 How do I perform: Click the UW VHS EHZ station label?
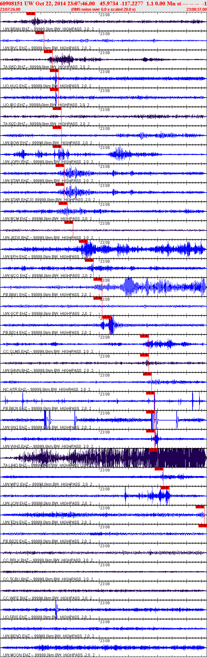point(16,446)
